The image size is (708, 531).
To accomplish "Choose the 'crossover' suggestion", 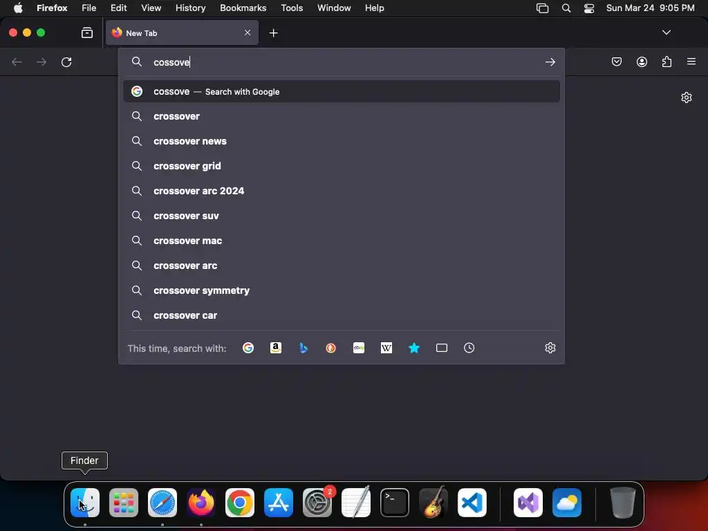I will click(342, 116).
